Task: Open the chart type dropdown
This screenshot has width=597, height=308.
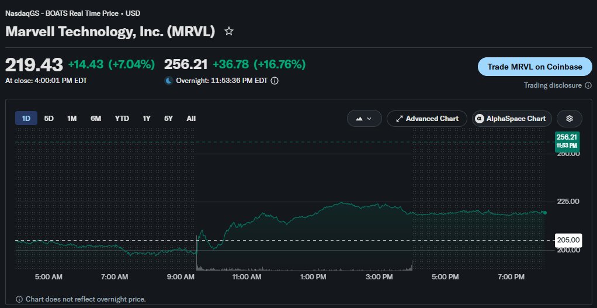Action: point(365,119)
